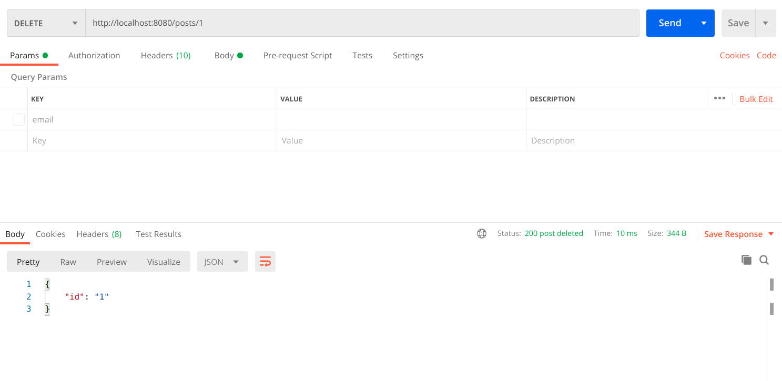
Task: Click the Bulk Edit link
Action: [756, 99]
